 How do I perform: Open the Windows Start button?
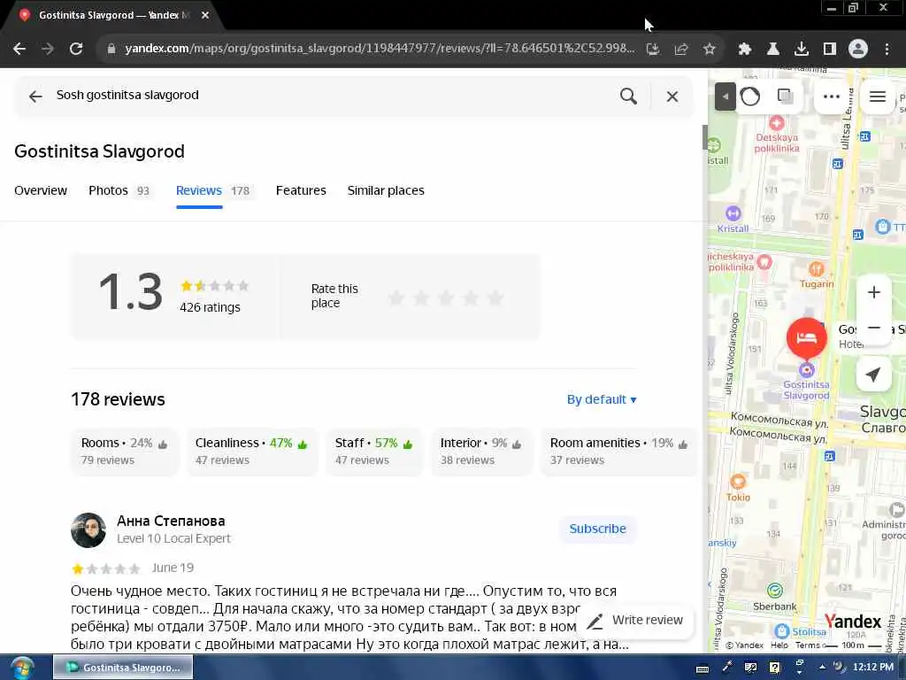(x=22, y=668)
